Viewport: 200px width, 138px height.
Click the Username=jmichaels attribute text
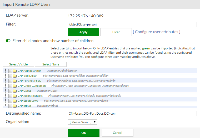[x=108, y=96]
